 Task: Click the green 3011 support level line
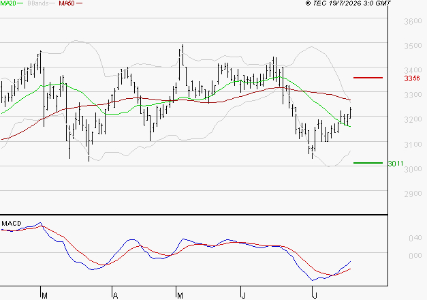pyautogui.click(x=368, y=163)
